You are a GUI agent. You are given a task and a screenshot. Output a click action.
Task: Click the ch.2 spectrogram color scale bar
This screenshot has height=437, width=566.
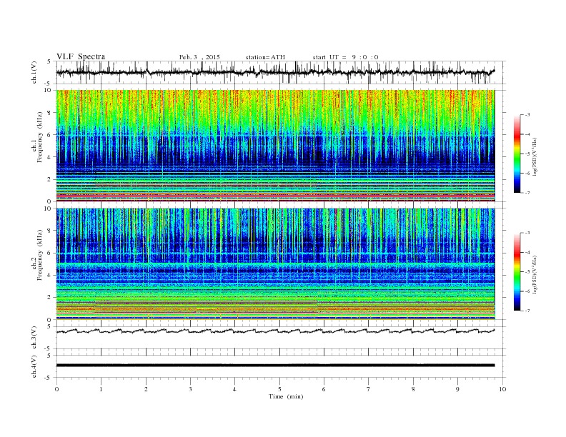[517, 271]
